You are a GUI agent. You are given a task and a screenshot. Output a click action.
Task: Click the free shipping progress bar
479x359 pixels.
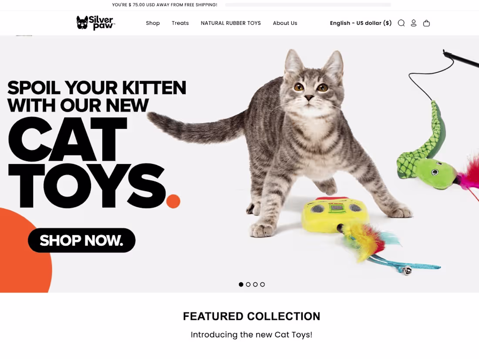coord(308,5)
